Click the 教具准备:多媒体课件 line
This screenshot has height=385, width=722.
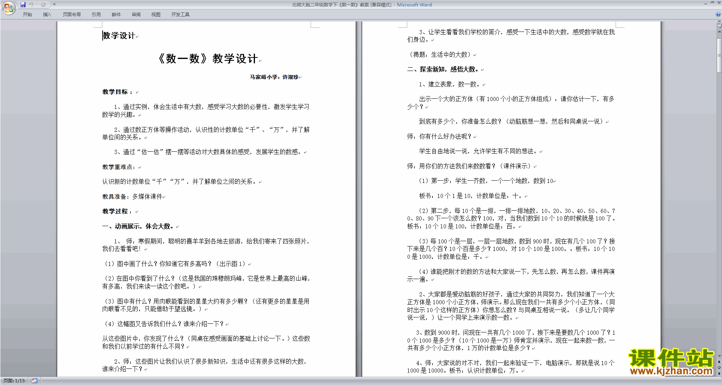tap(132, 196)
